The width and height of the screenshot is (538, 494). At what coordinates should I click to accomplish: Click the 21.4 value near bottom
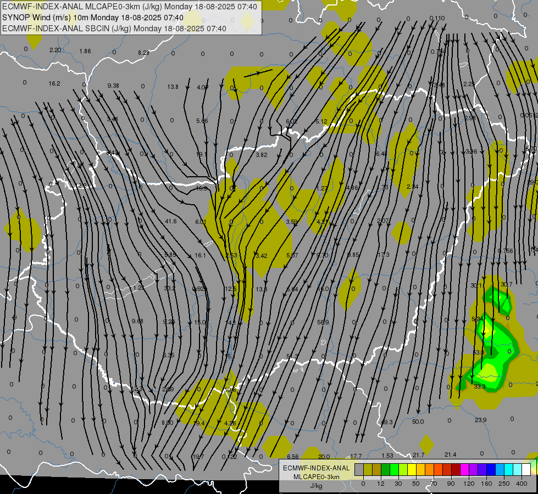coord(451,454)
